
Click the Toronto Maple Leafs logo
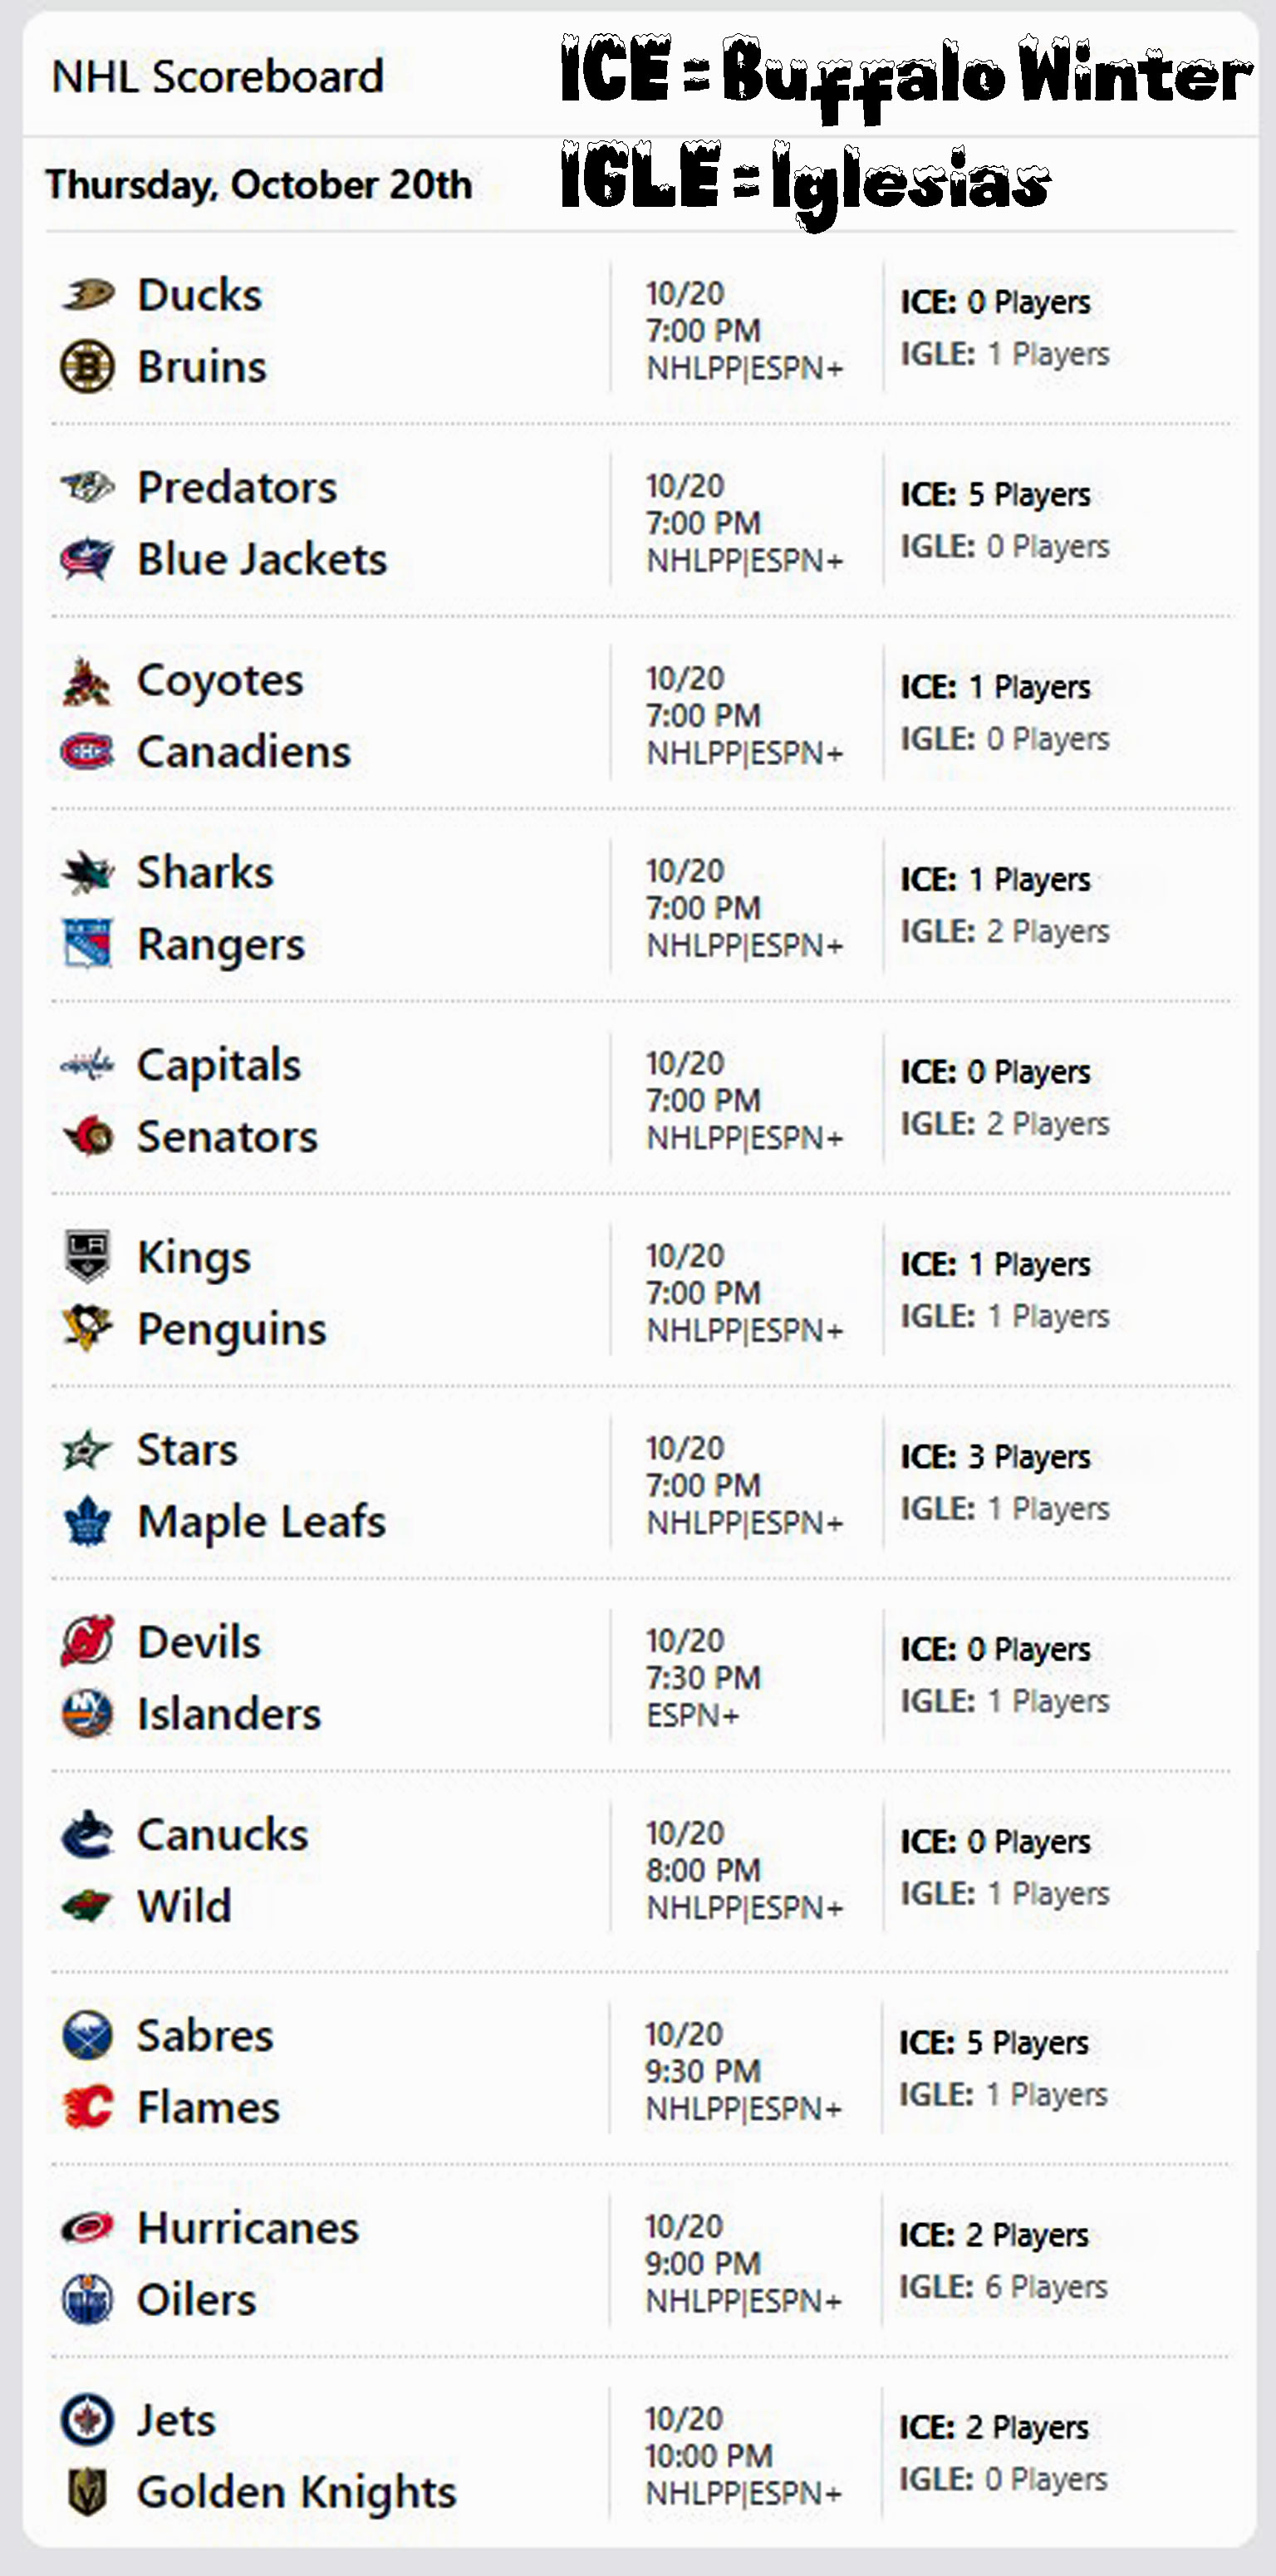point(88,1522)
